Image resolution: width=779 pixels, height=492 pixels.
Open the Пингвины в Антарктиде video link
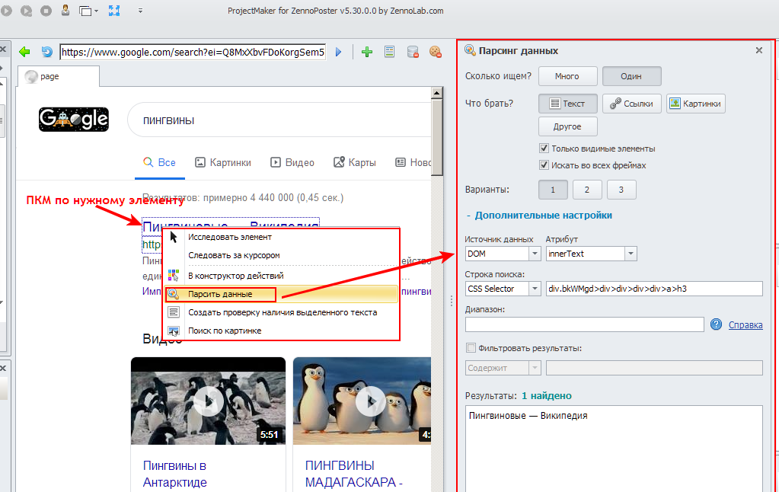pos(175,474)
